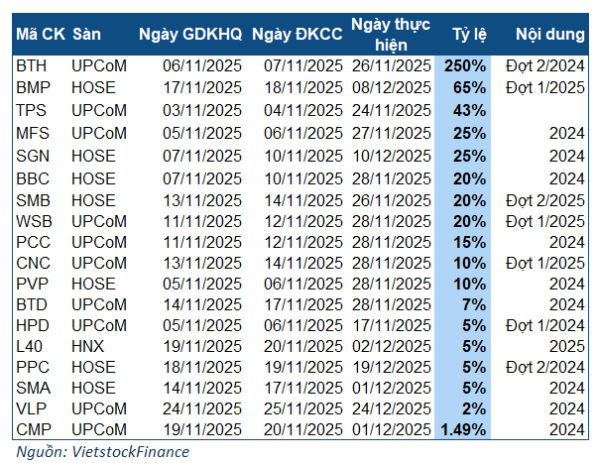Click the Nguồn: VietstockFinance source text
This screenshot has height=463, width=597.
pyautogui.click(x=102, y=451)
